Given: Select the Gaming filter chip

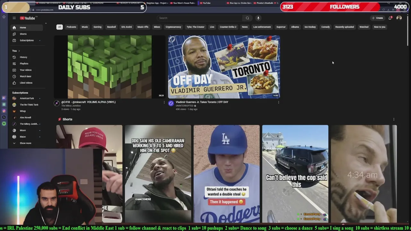Looking at the screenshot, I should click(x=97, y=27).
